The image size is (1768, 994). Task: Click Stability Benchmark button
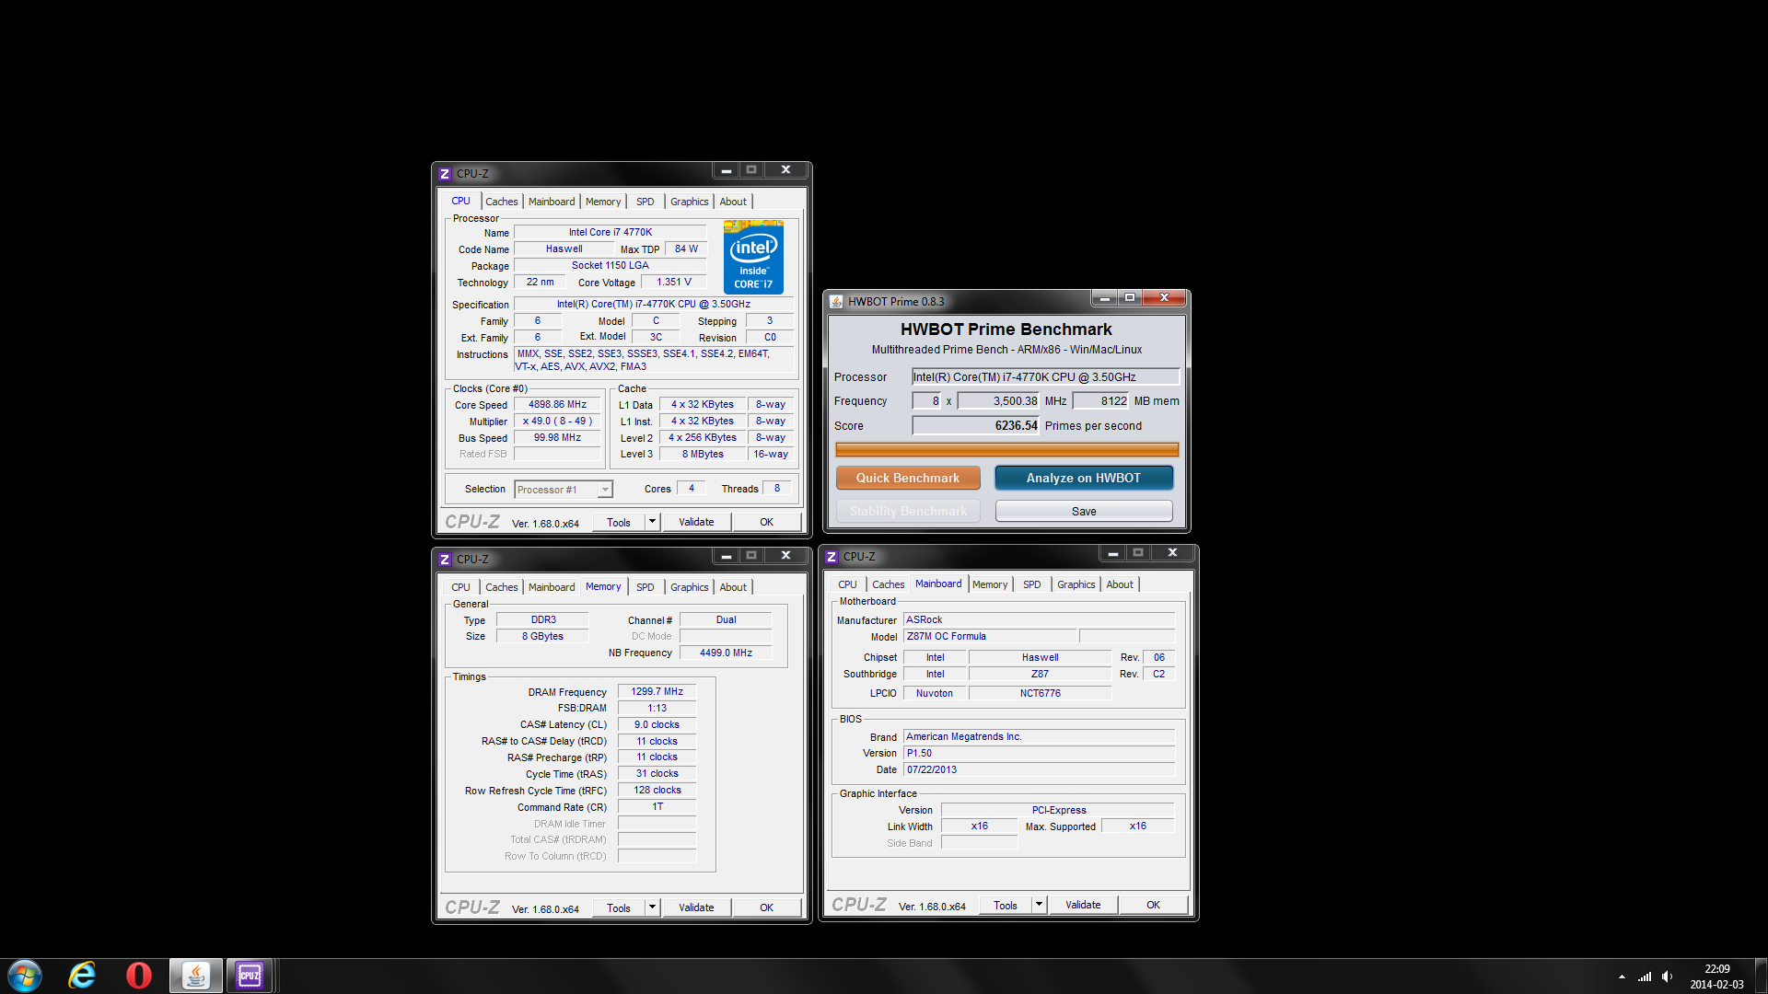[x=908, y=511]
